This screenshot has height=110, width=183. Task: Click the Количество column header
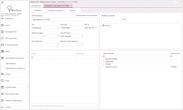point(80,53)
